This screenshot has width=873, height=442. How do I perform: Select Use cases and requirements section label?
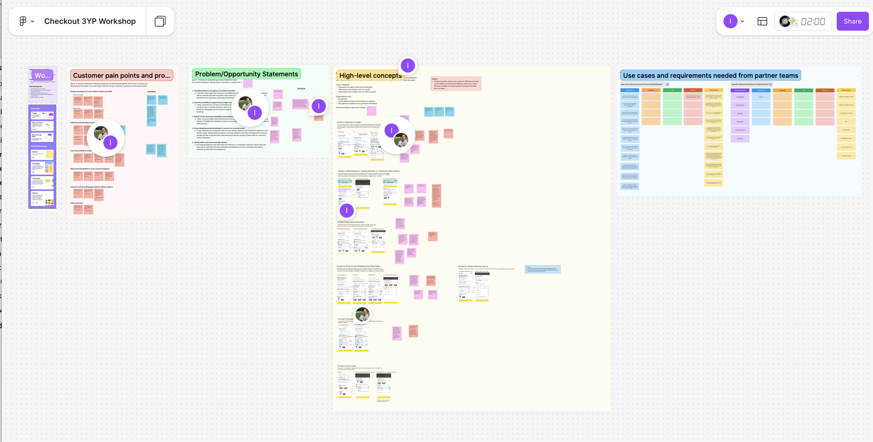[x=710, y=75]
